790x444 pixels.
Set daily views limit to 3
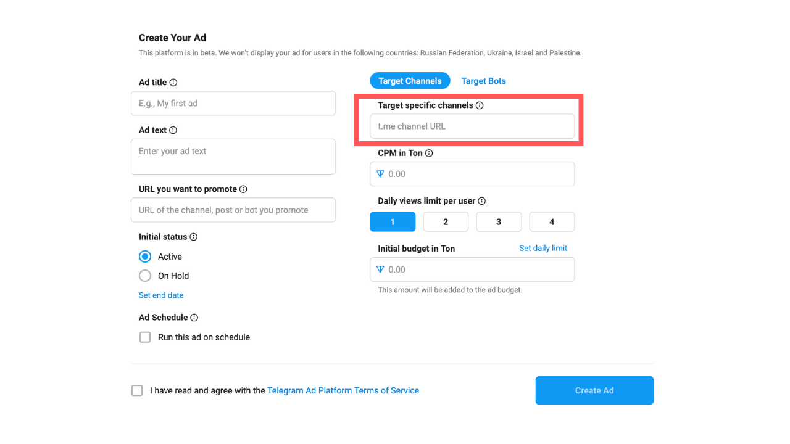tap(499, 222)
